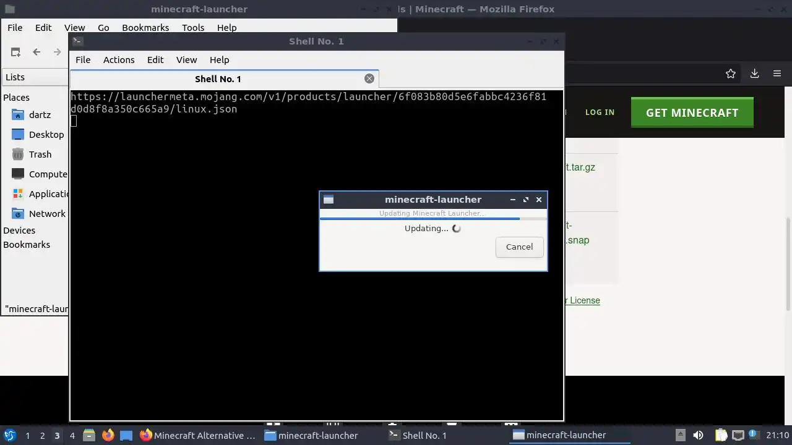Open the terminal File menu
792x445 pixels.
(x=83, y=60)
